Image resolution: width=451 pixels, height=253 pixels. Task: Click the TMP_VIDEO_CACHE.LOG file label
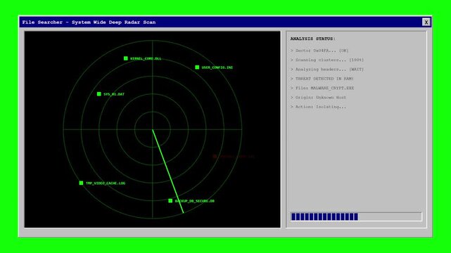click(106, 183)
